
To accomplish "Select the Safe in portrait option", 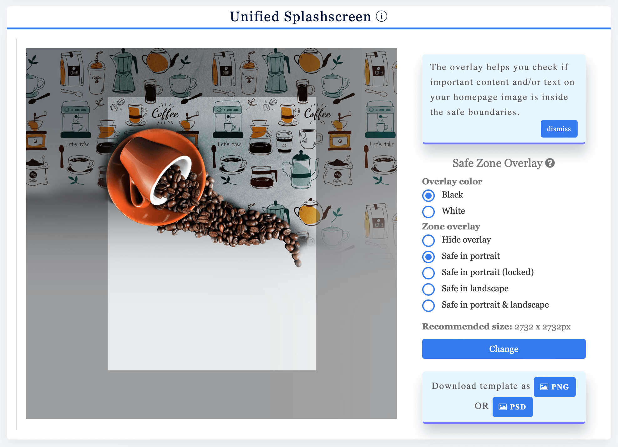I will [428, 257].
